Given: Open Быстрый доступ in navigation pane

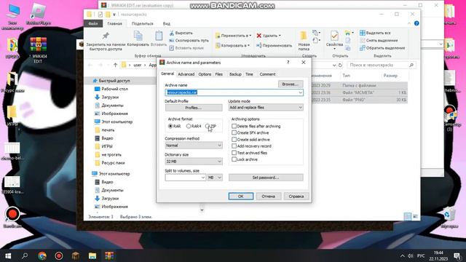Looking at the screenshot, I should click(114, 81).
